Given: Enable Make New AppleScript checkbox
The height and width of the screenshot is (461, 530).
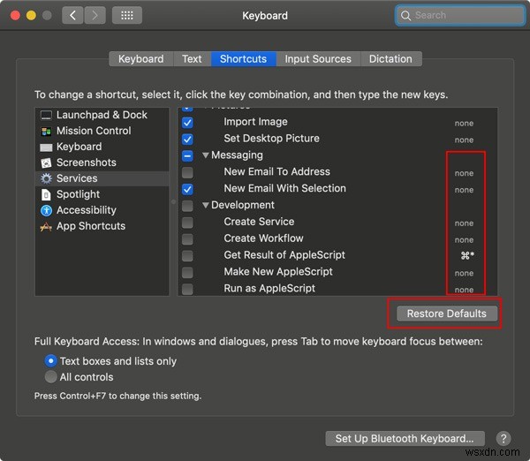Looking at the screenshot, I should [x=187, y=272].
